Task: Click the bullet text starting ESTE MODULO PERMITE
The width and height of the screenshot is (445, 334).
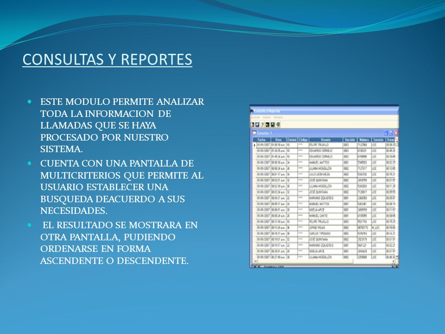Action: 122,125
